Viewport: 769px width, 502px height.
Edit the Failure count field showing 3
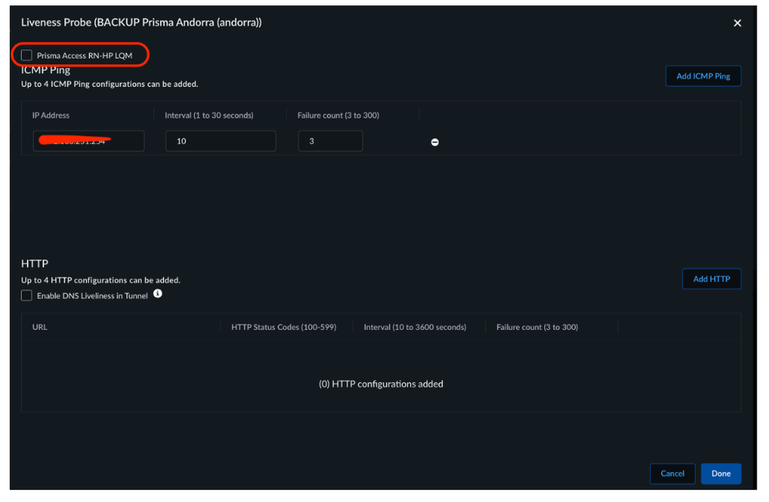coord(330,141)
